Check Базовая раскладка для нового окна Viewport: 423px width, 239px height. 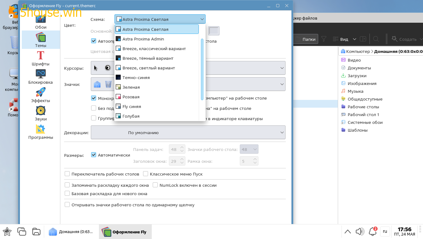pyautogui.click(x=67, y=194)
